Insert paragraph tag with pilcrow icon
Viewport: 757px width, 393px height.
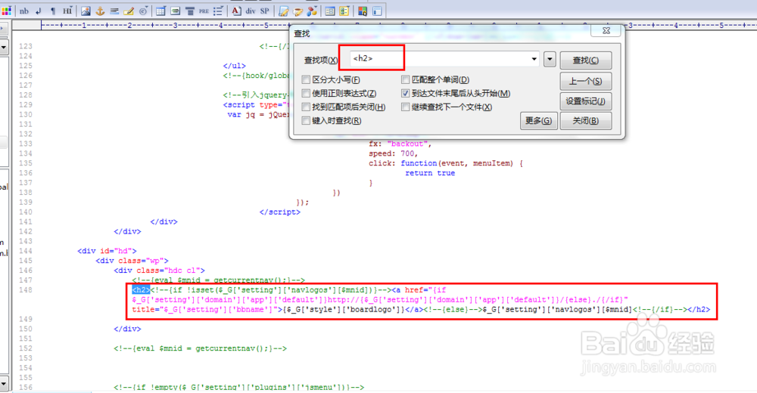point(53,11)
